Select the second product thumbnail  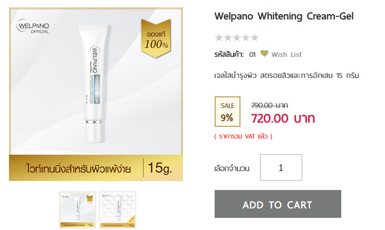(118, 210)
